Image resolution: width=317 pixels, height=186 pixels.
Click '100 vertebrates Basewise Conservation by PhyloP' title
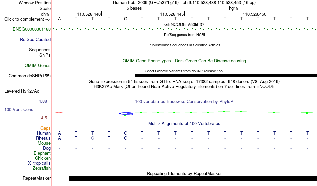click(x=184, y=102)
